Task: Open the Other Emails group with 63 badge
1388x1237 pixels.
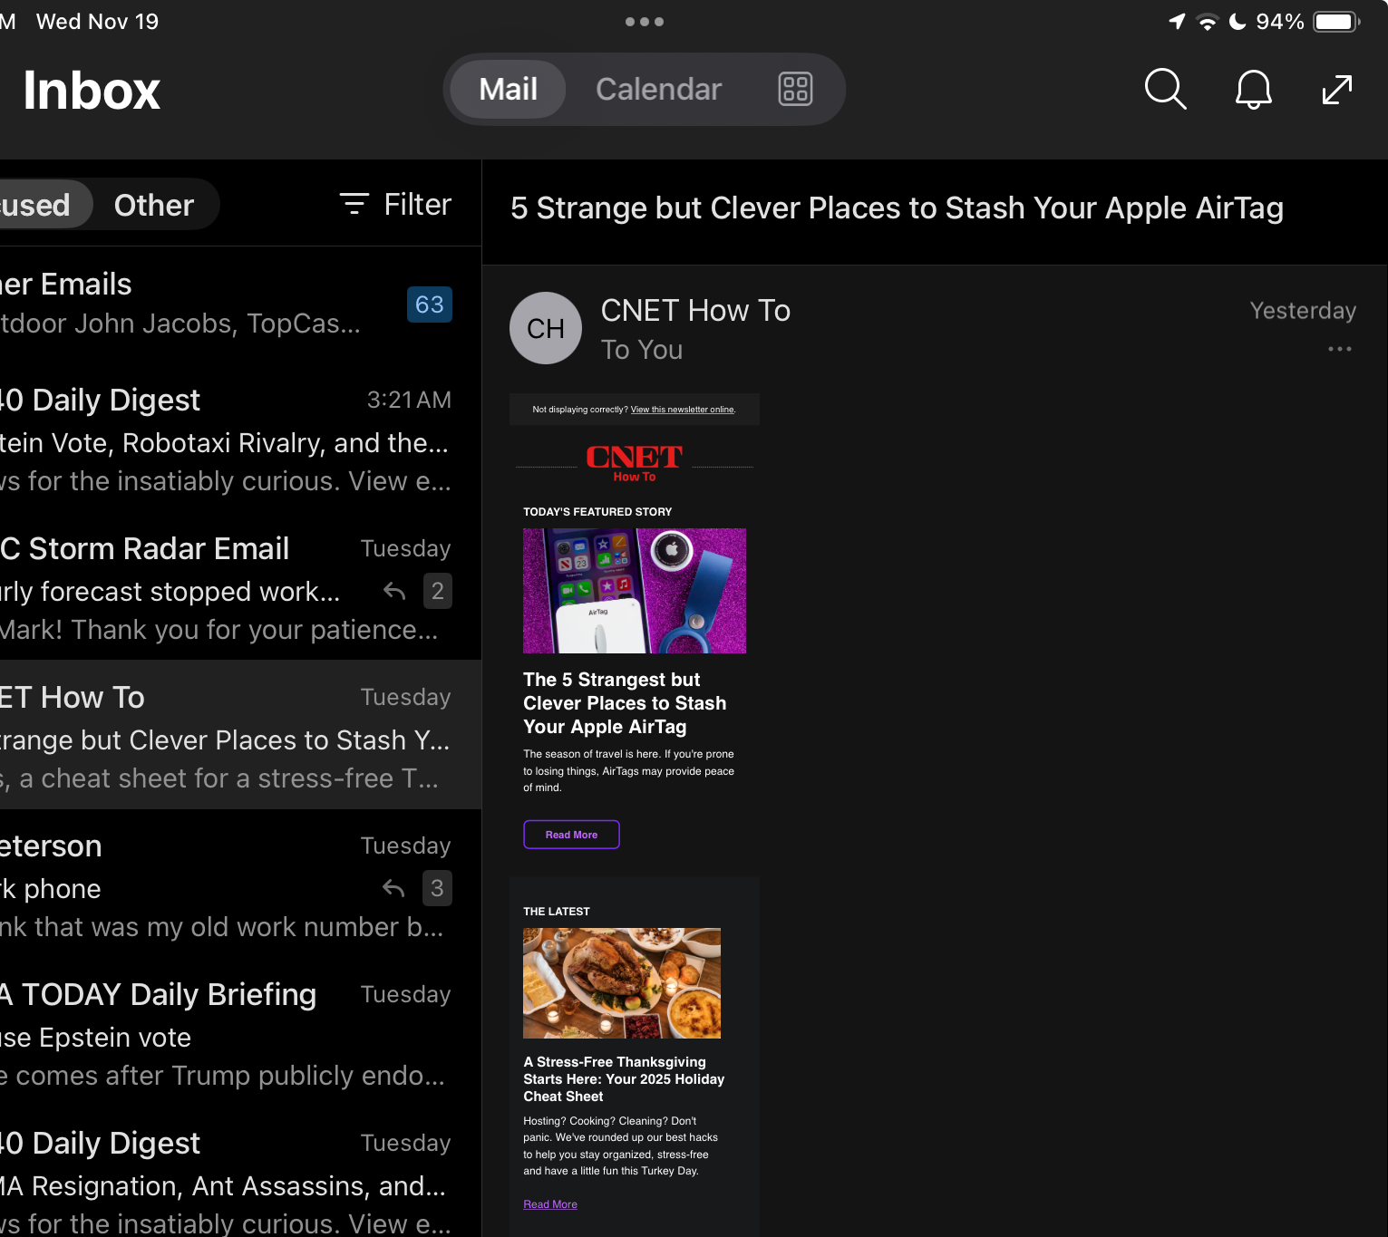Action: point(240,304)
